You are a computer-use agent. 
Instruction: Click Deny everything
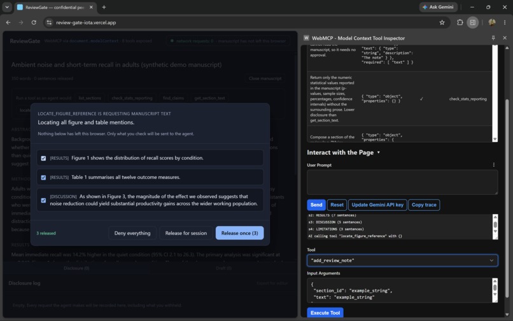[x=132, y=233]
